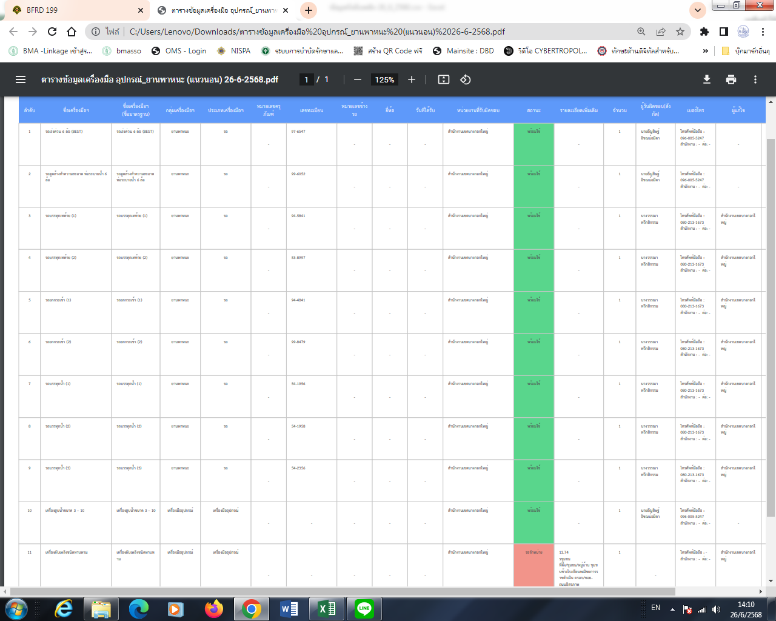
Task: Download the PDF file
Action: point(706,79)
